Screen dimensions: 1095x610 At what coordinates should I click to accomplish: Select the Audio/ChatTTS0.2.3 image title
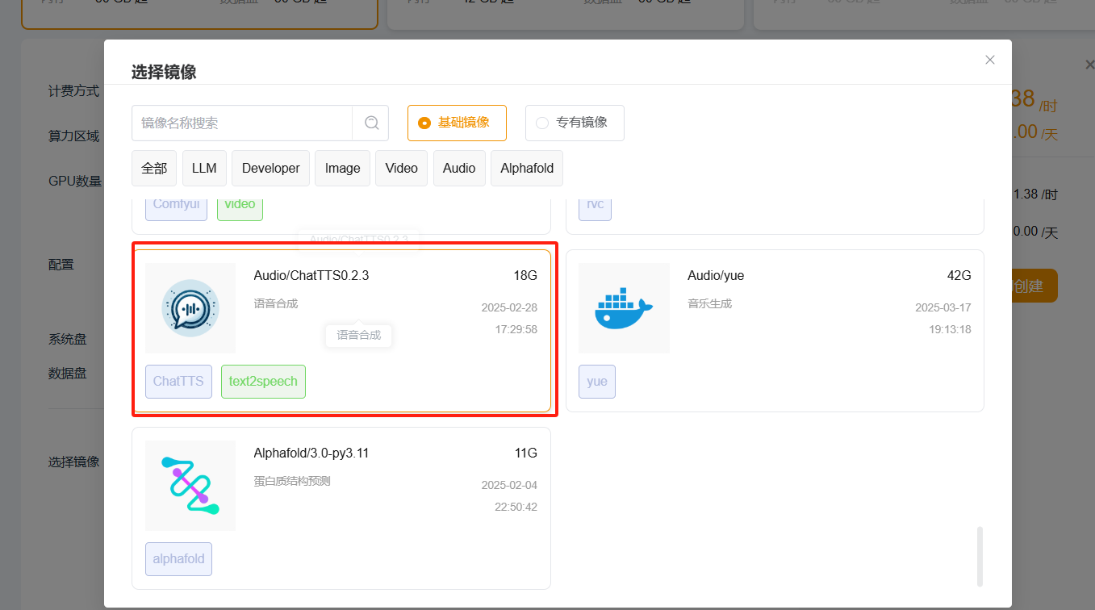click(x=311, y=276)
